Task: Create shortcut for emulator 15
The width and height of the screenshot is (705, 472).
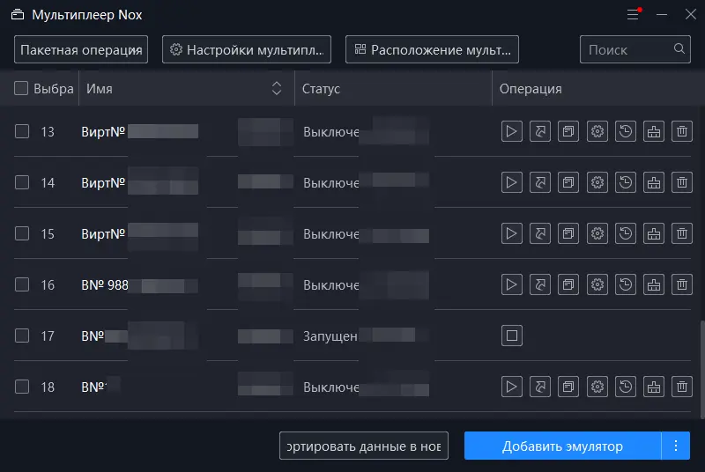Action: point(540,233)
